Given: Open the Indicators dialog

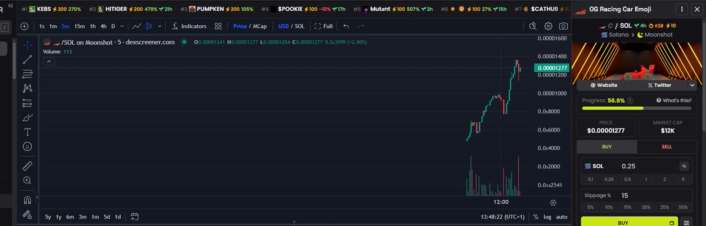Looking at the screenshot, I should 189,26.
